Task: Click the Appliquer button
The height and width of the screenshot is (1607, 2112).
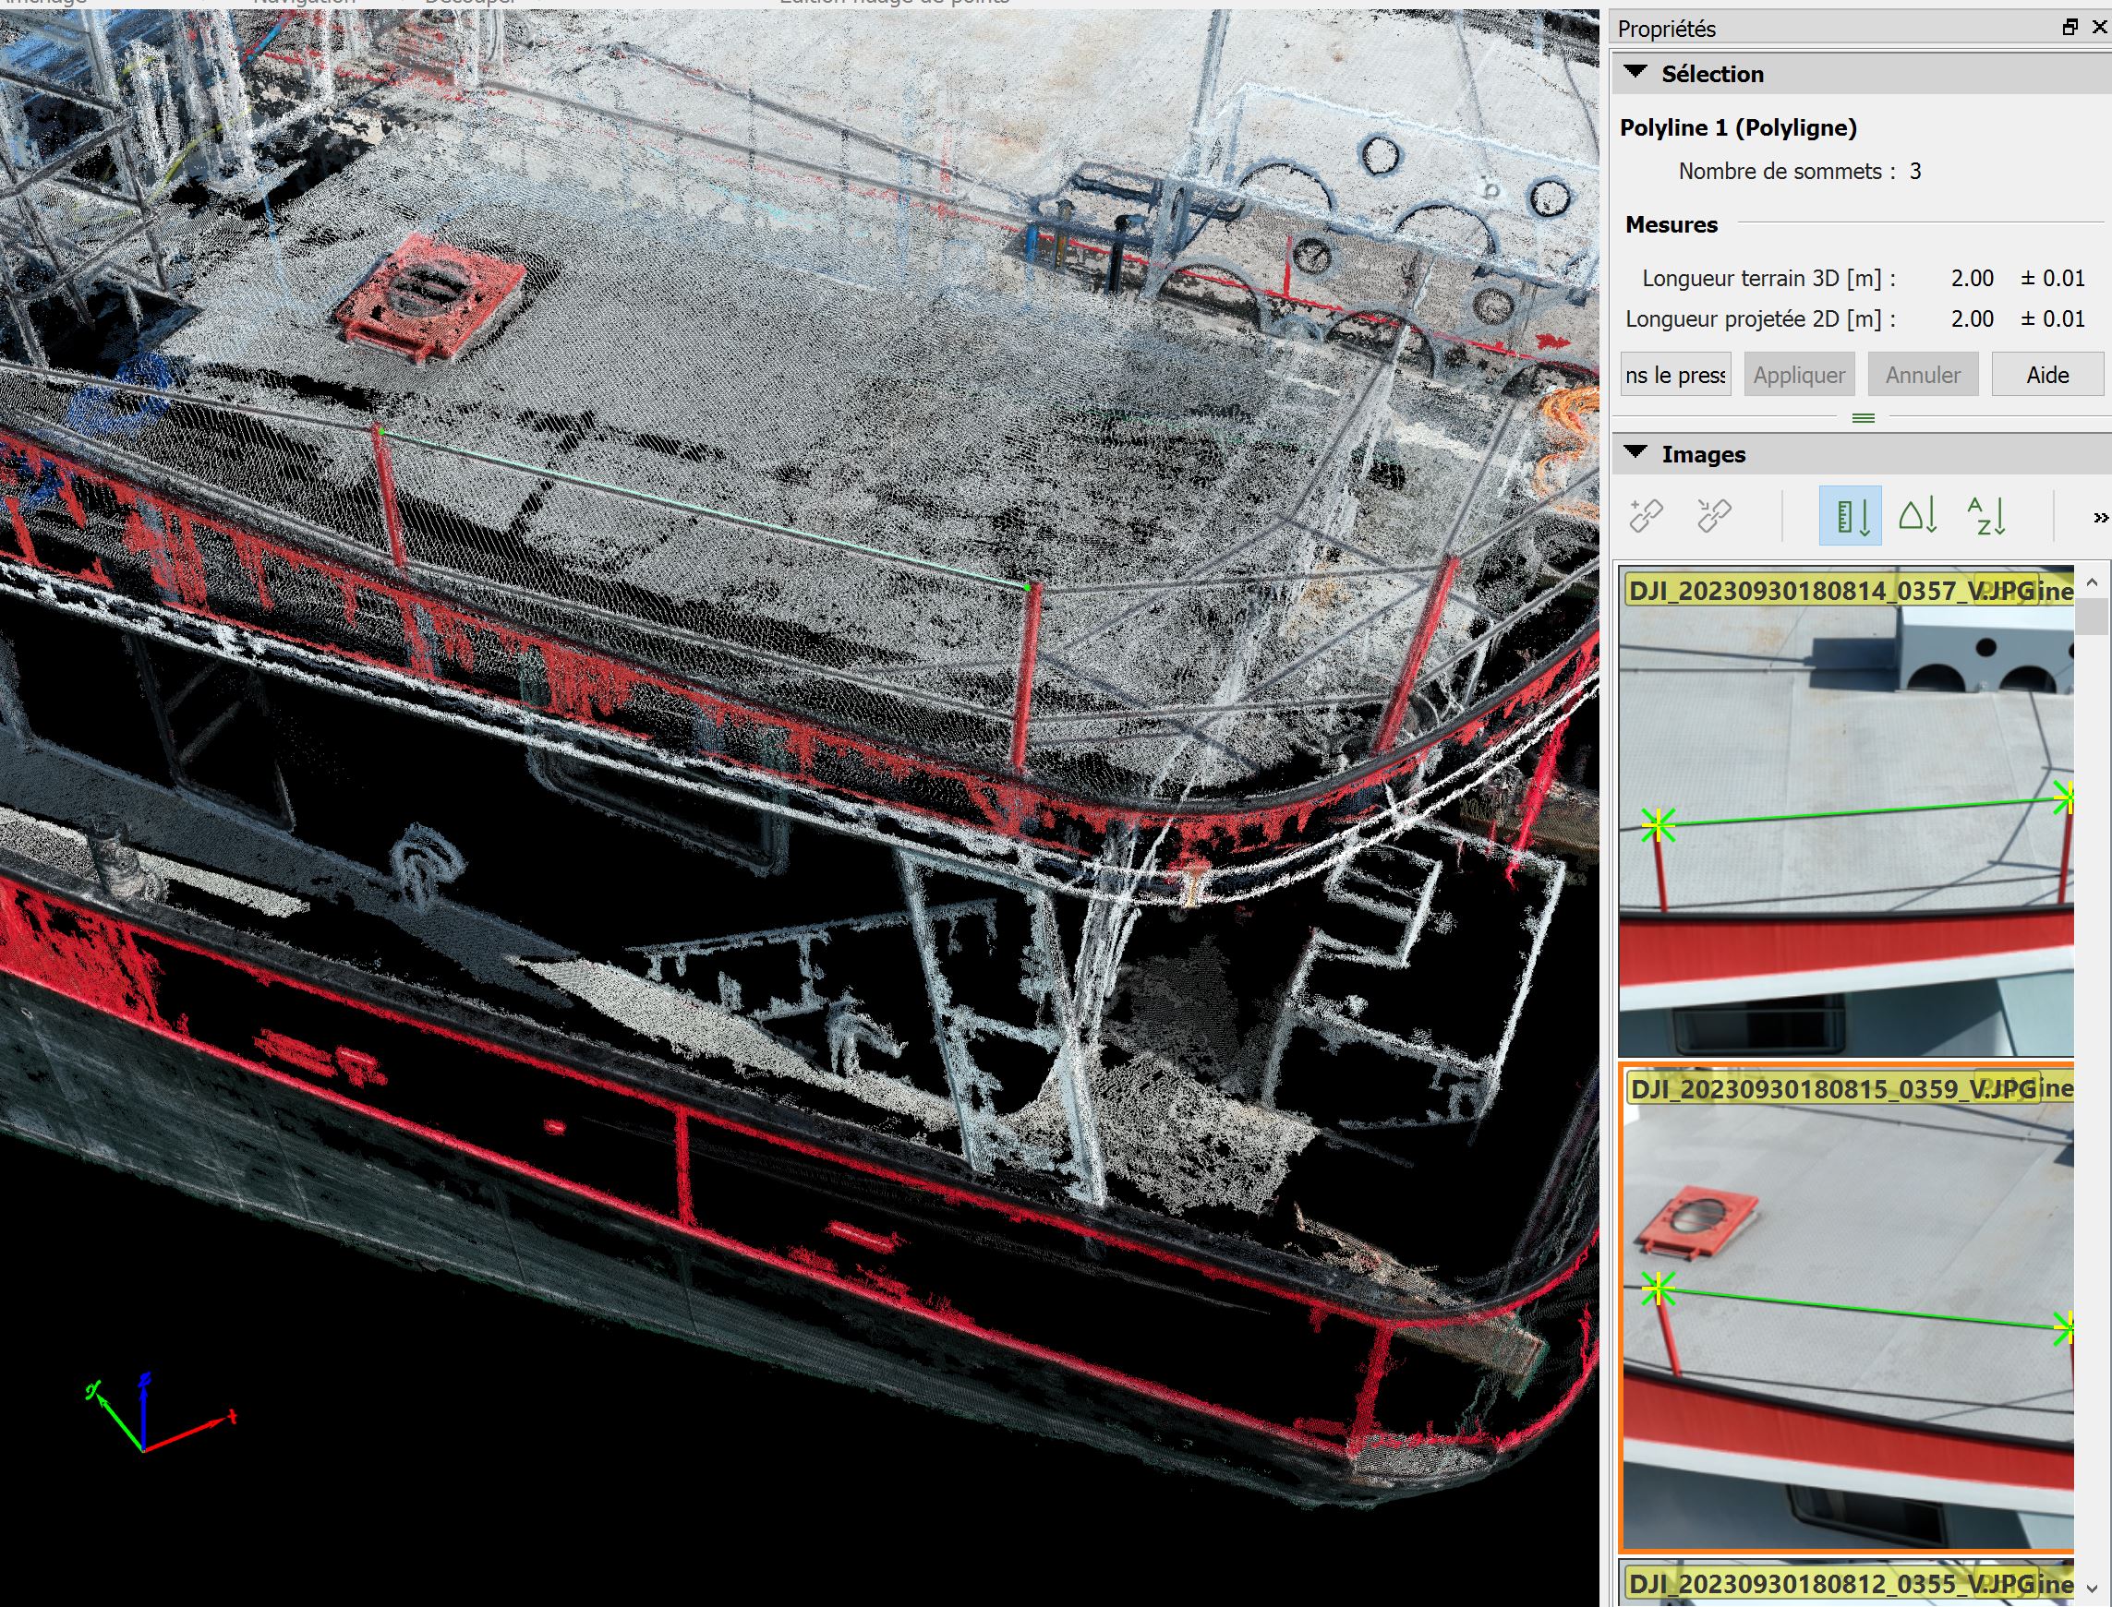Action: coord(1798,374)
